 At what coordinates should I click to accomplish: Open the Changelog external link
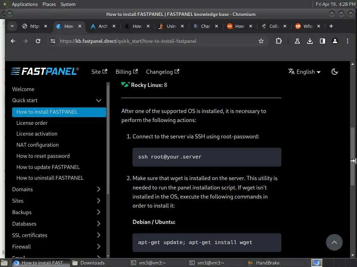pyautogui.click(x=162, y=72)
